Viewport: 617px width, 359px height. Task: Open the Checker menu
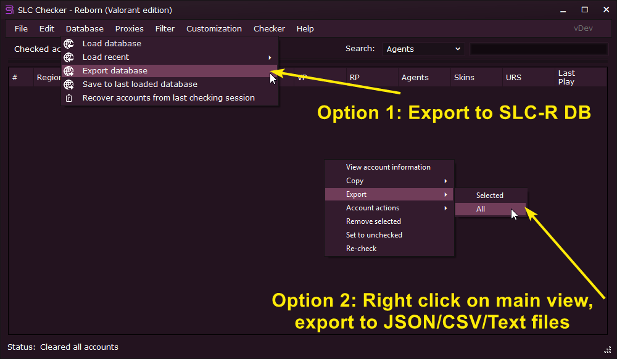click(x=269, y=28)
